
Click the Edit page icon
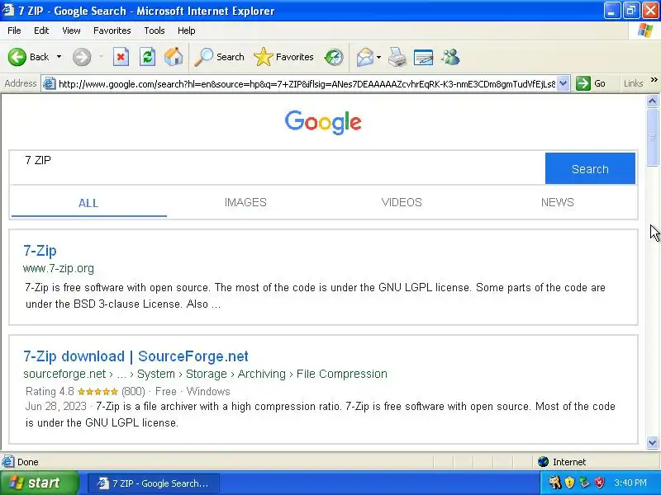tap(424, 57)
